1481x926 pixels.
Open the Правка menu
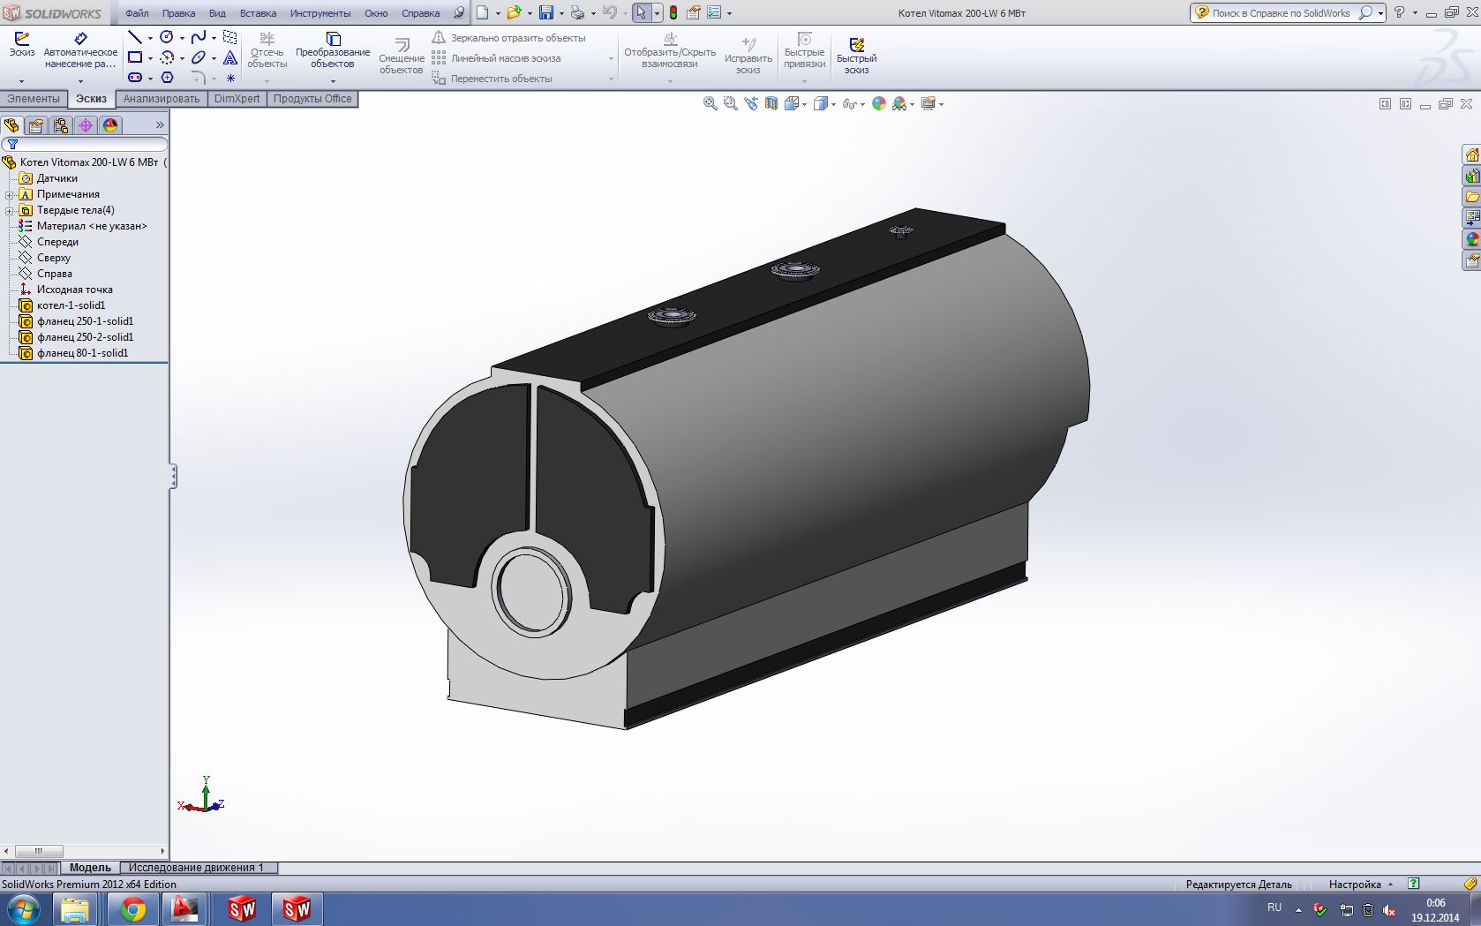click(x=178, y=13)
